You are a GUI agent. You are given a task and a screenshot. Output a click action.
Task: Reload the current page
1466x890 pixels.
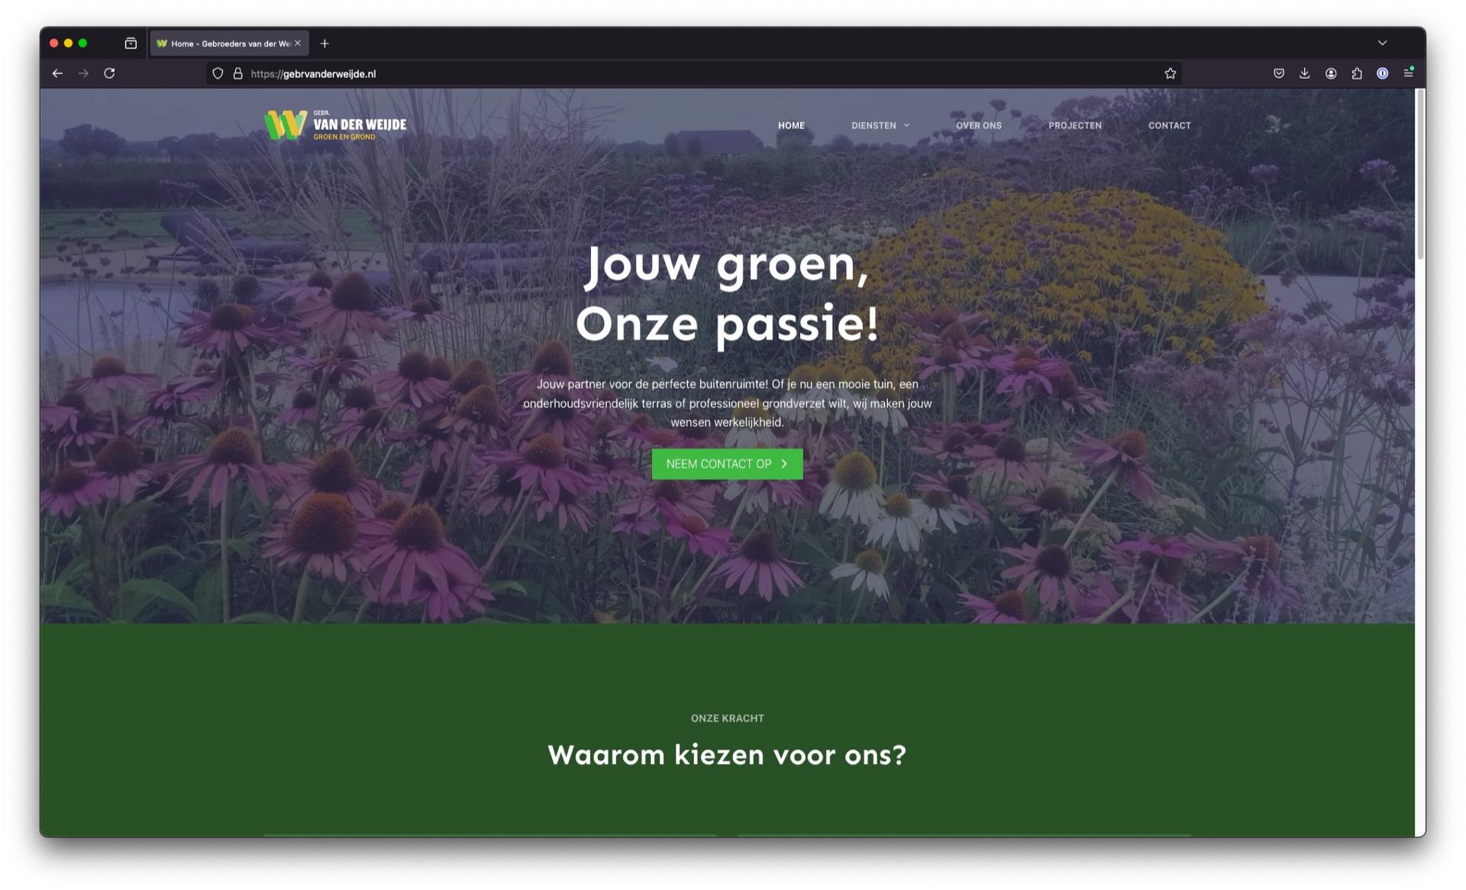pyautogui.click(x=109, y=73)
